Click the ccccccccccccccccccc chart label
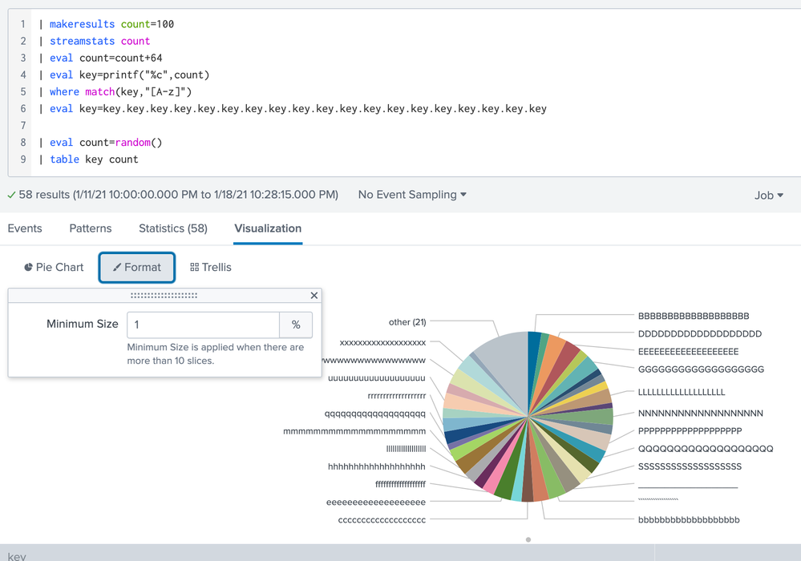The width and height of the screenshot is (801, 561). [x=382, y=519]
